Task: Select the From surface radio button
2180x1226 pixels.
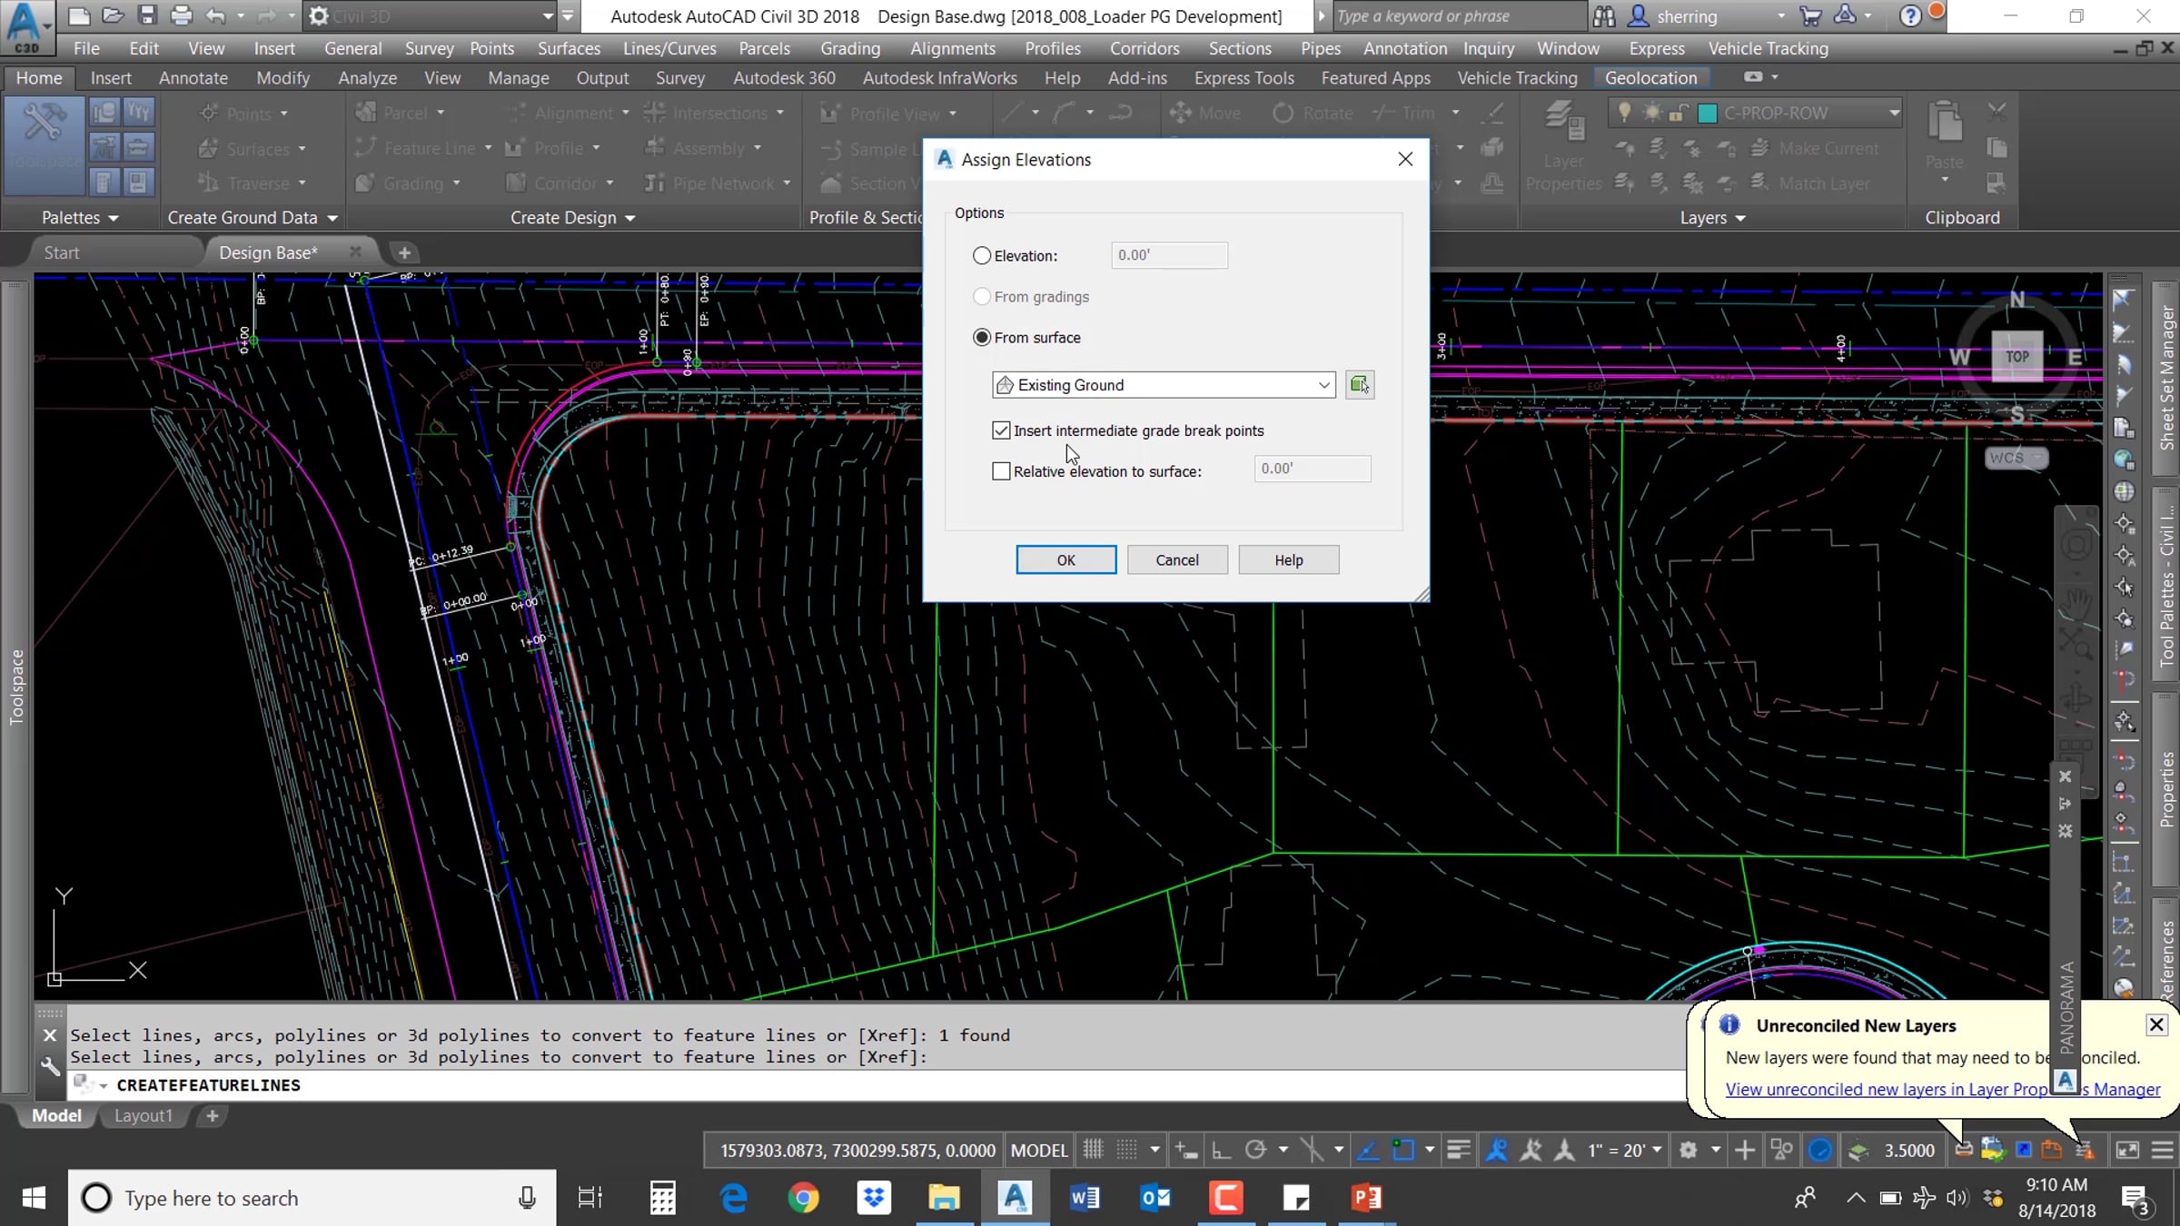Action: click(x=982, y=338)
